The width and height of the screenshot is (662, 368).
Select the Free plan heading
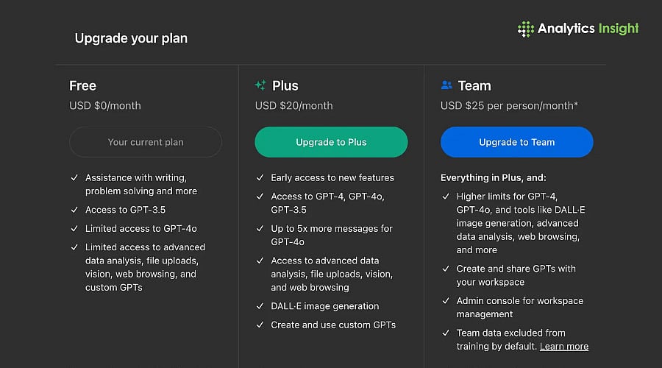tap(83, 85)
